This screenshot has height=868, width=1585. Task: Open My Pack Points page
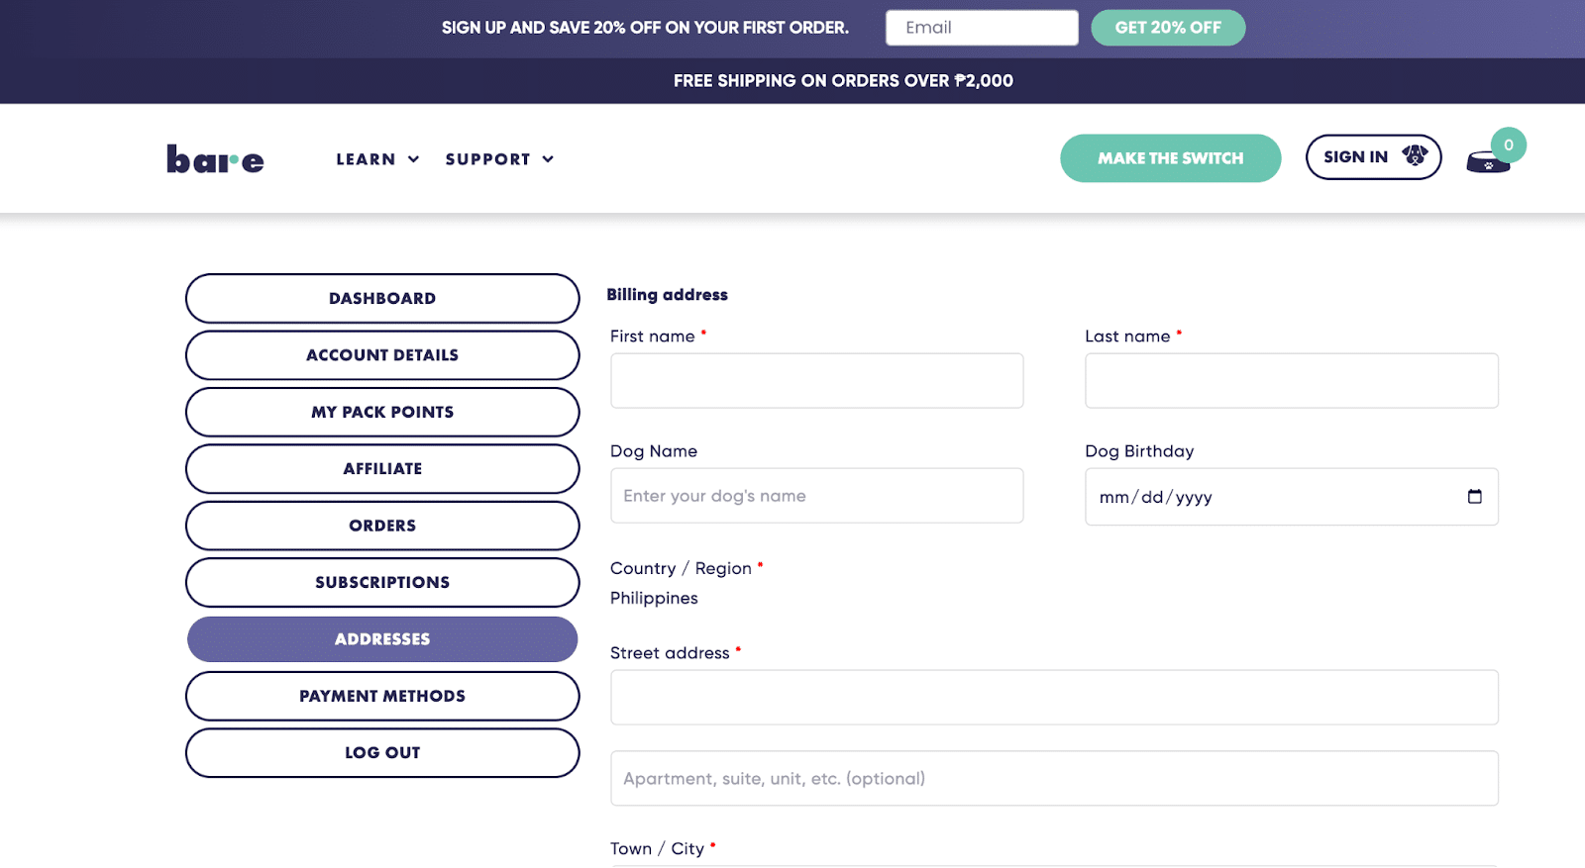tap(382, 412)
